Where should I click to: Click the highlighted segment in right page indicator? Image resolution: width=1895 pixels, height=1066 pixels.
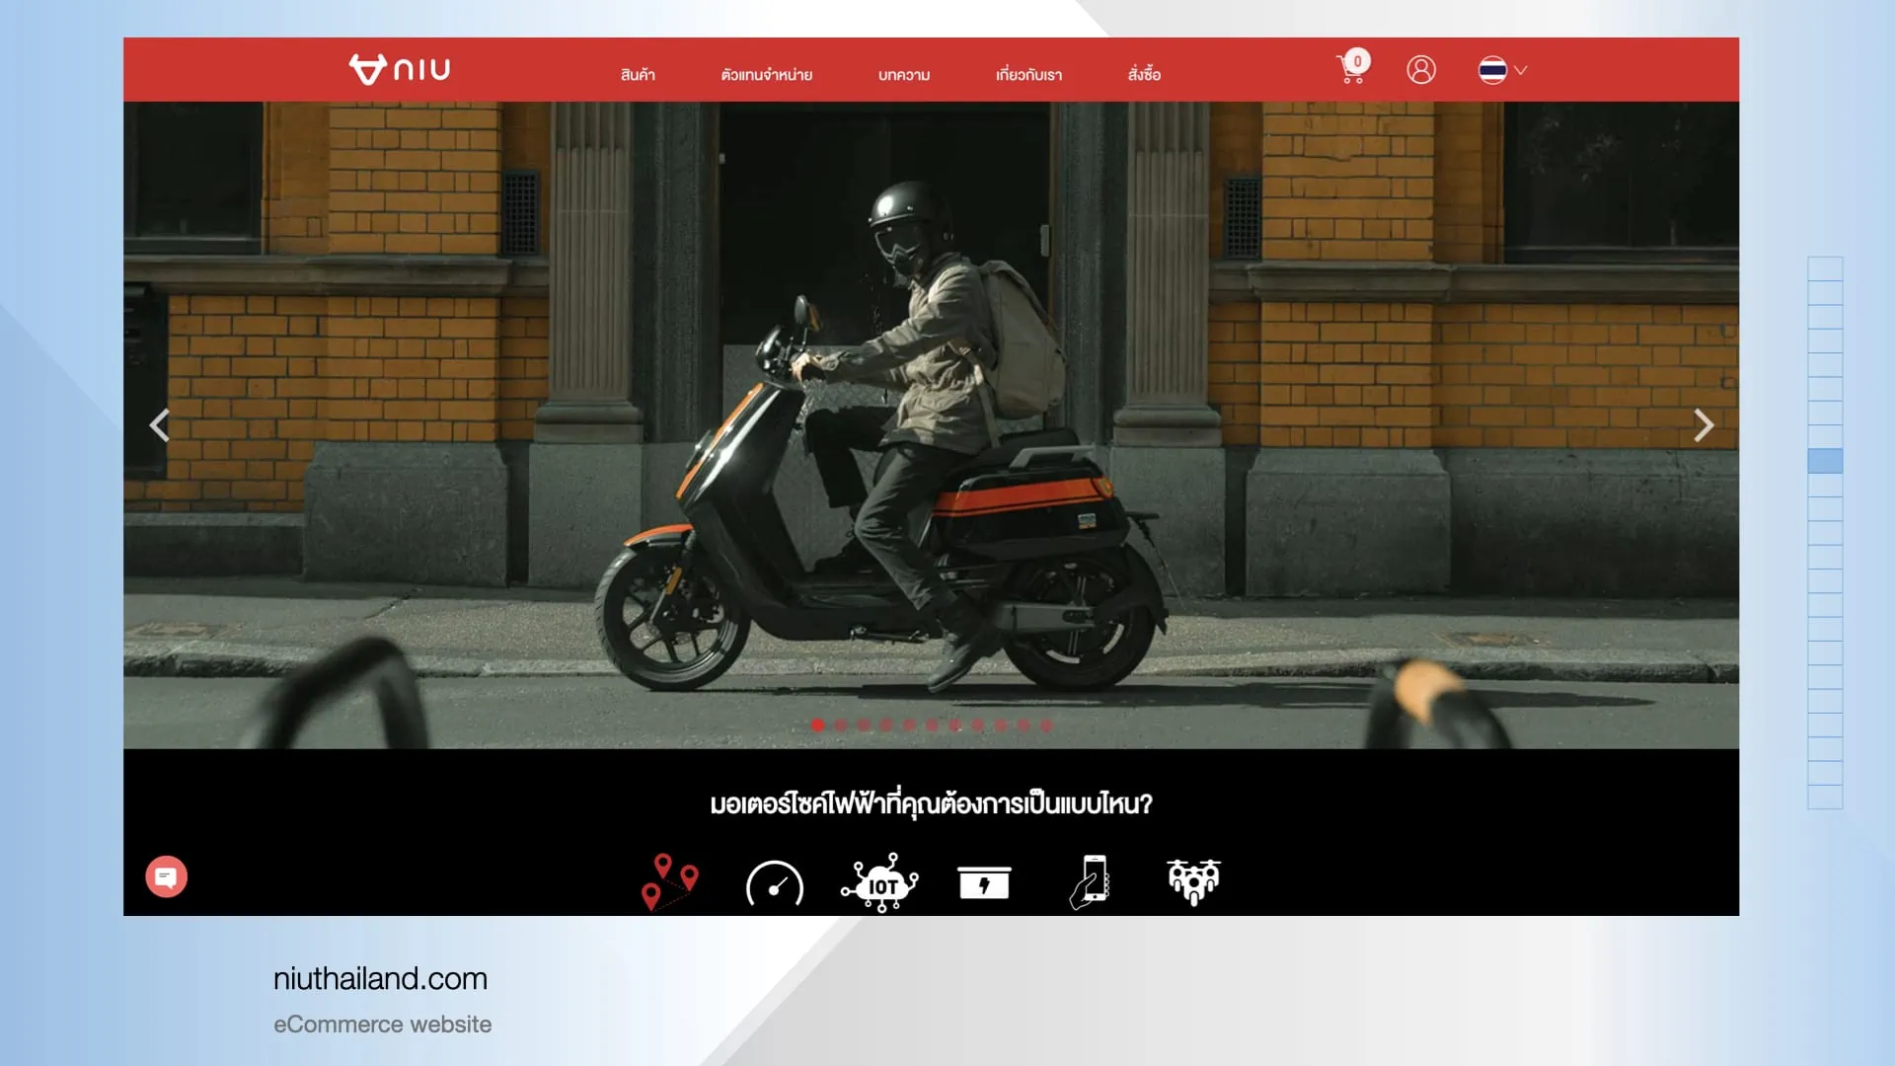pos(1825,461)
